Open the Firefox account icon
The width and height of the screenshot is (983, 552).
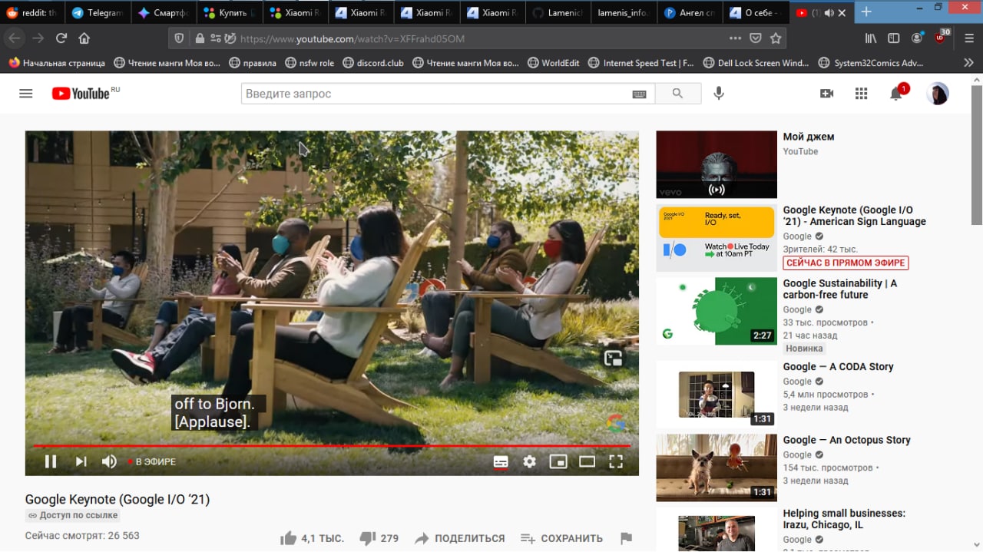pos(917,38)
